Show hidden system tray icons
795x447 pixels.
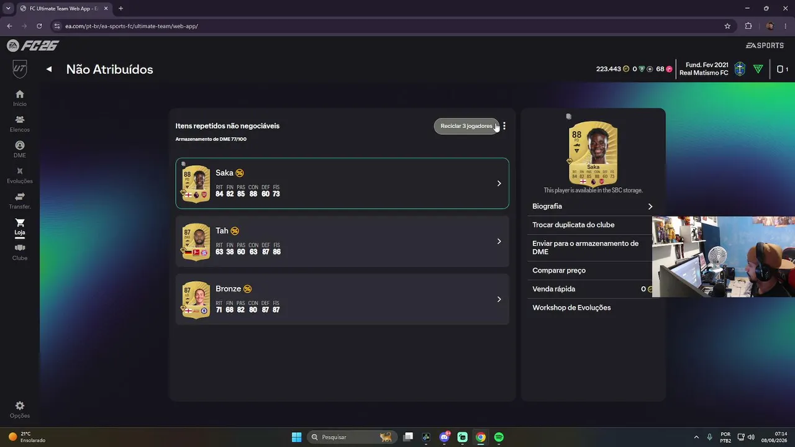click(696, 437)
